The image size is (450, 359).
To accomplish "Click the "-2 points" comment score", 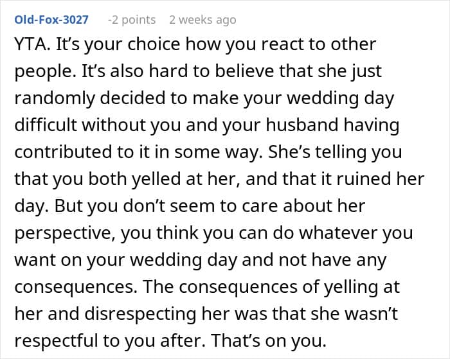I will [131, 20].
